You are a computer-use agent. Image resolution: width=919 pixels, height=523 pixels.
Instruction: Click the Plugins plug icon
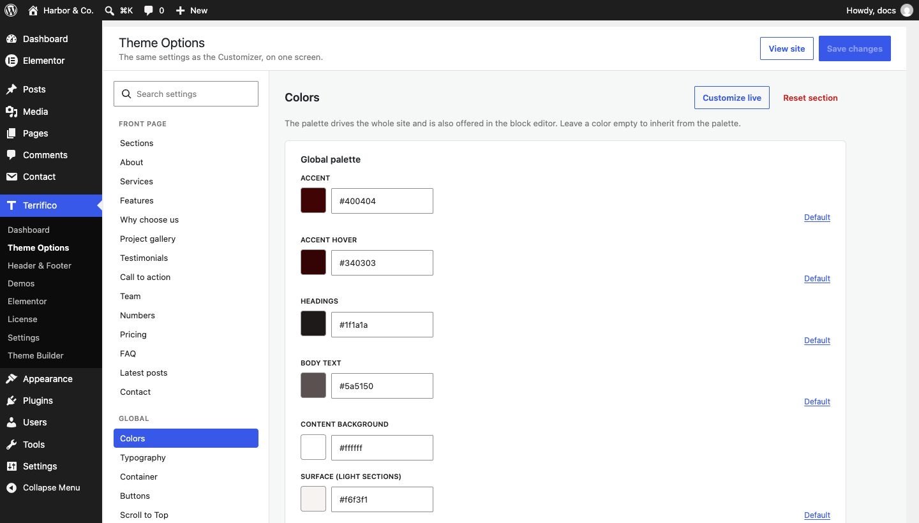coord(11,401)
